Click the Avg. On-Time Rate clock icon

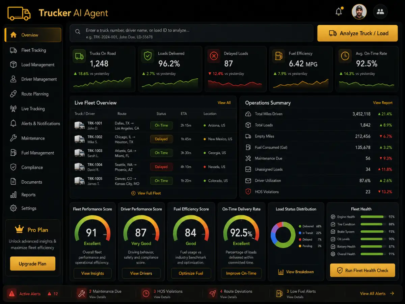(345, 56)
